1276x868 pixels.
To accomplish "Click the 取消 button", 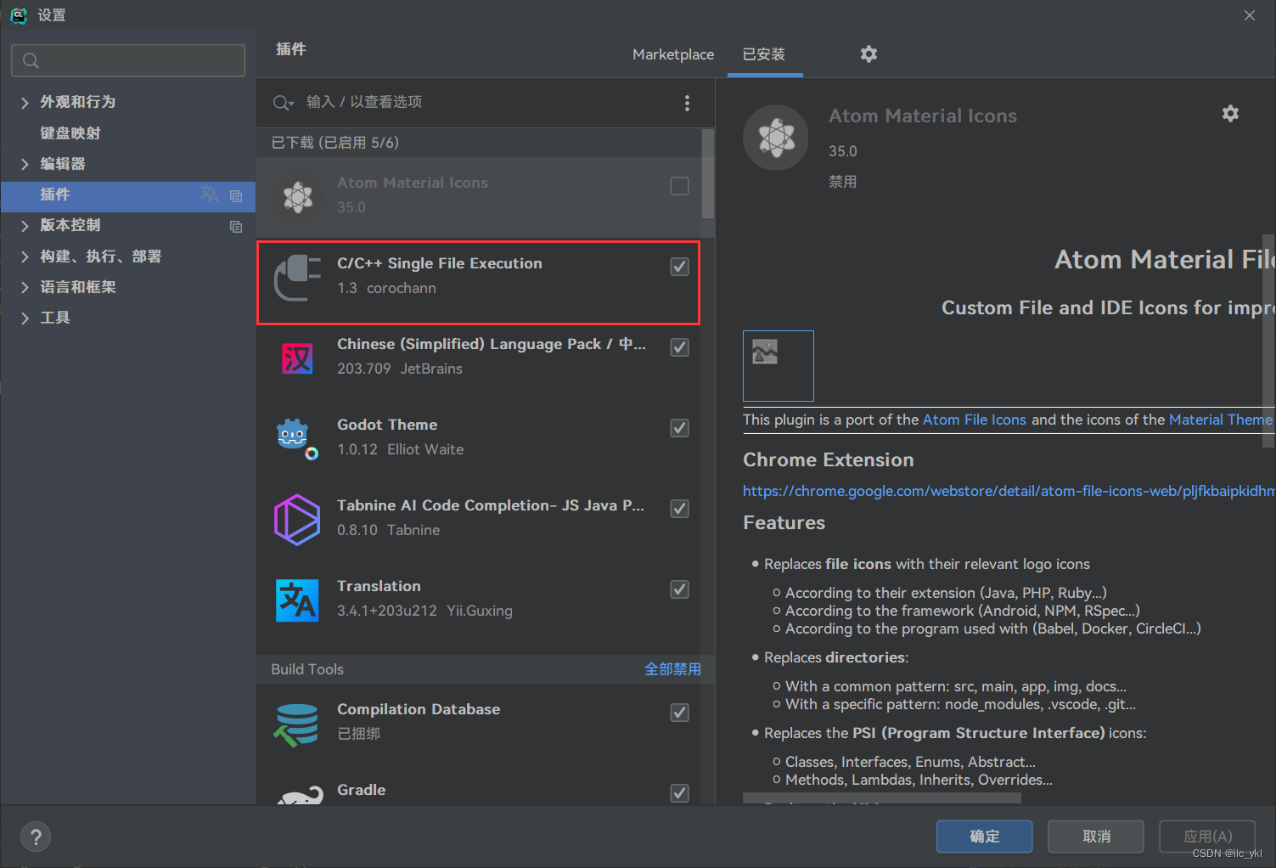I will (1096, 837).
